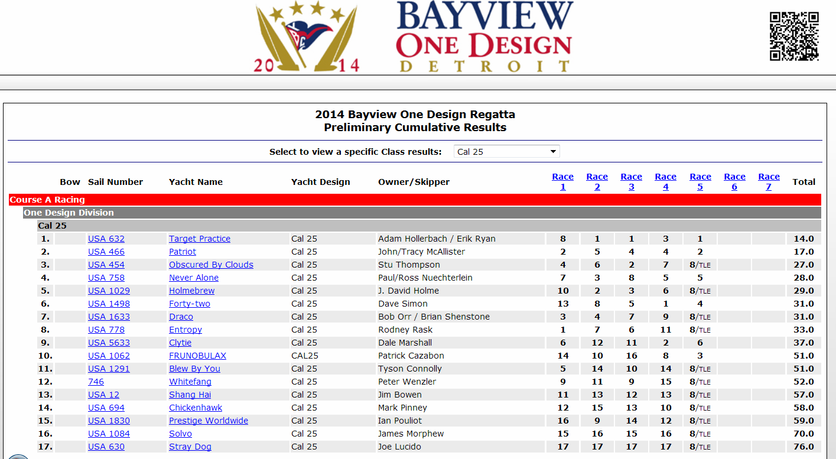This screenshot has width=836, height=459.
Task: Select skipper Paul/Ross Nuechterlein
Action: tap(425, 278)
